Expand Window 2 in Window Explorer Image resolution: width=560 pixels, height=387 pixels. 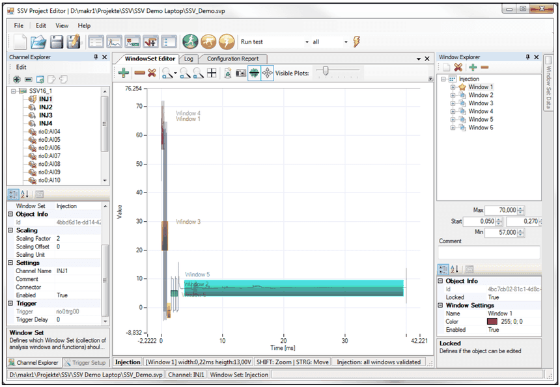pyautogui.click(x=453, y=95)
